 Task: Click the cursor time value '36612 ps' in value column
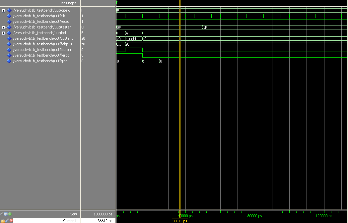[105, 221]
